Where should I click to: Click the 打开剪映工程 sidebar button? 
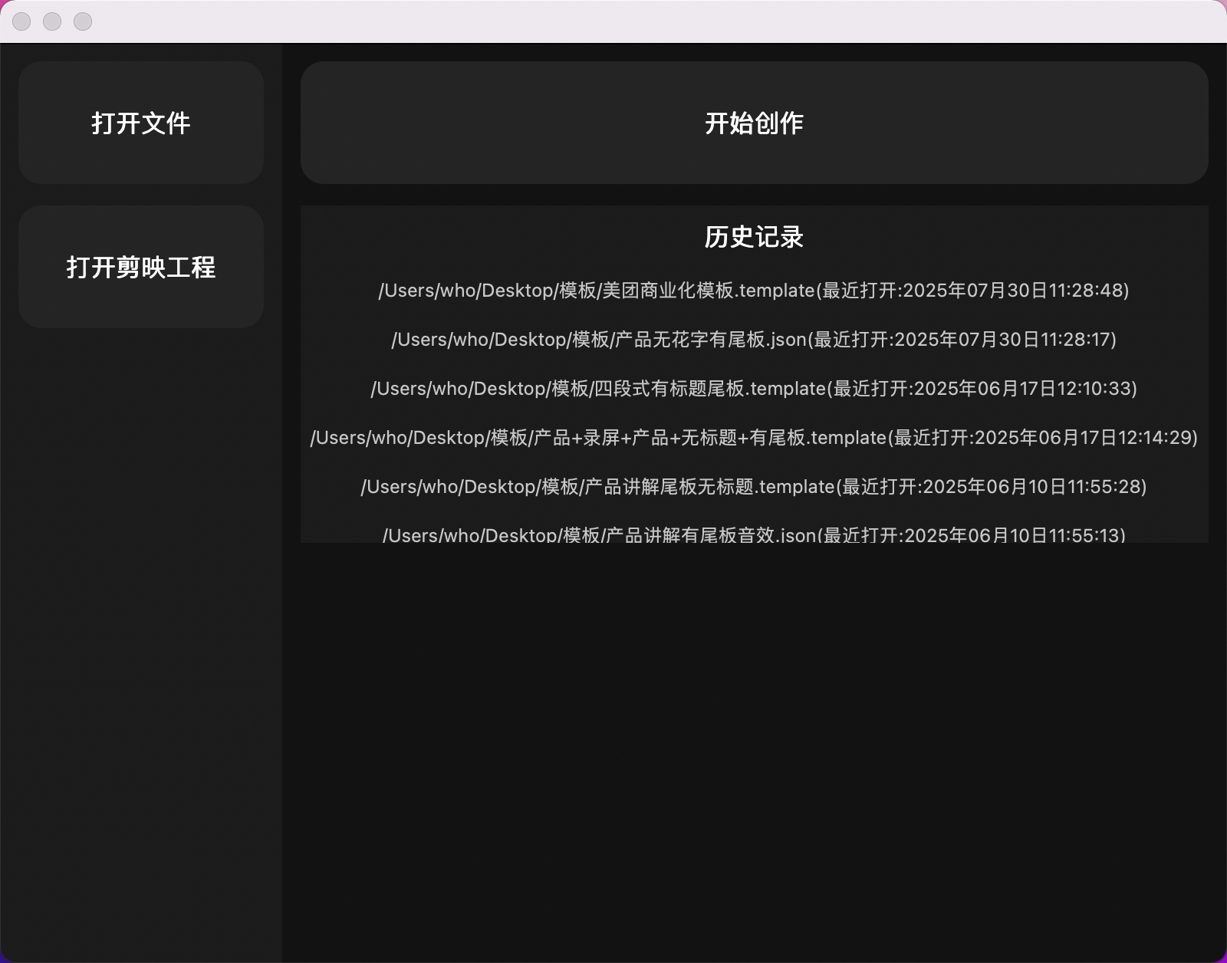(140, 267)
